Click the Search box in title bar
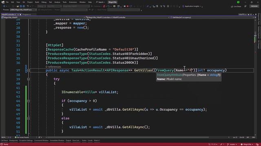The image size is (261, 146). (x=100, y=2)
